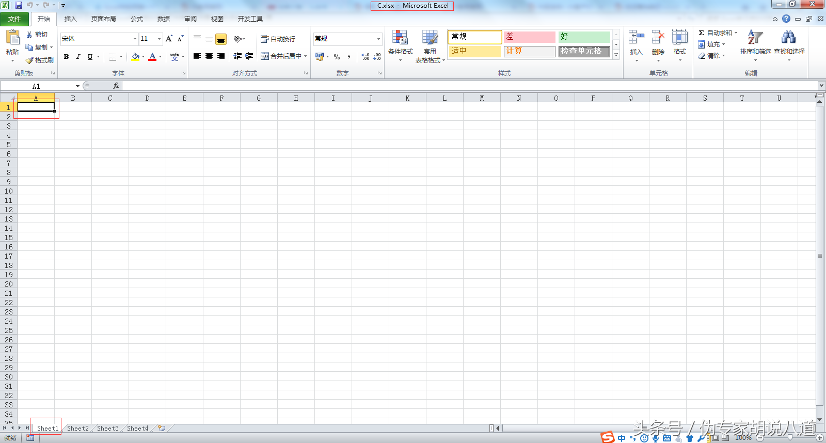Toggle align text left
The height and width of the screenshot is (443, 826).
click(197, 56)
